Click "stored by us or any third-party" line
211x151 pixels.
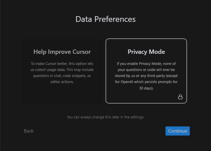tap(146, 76)
